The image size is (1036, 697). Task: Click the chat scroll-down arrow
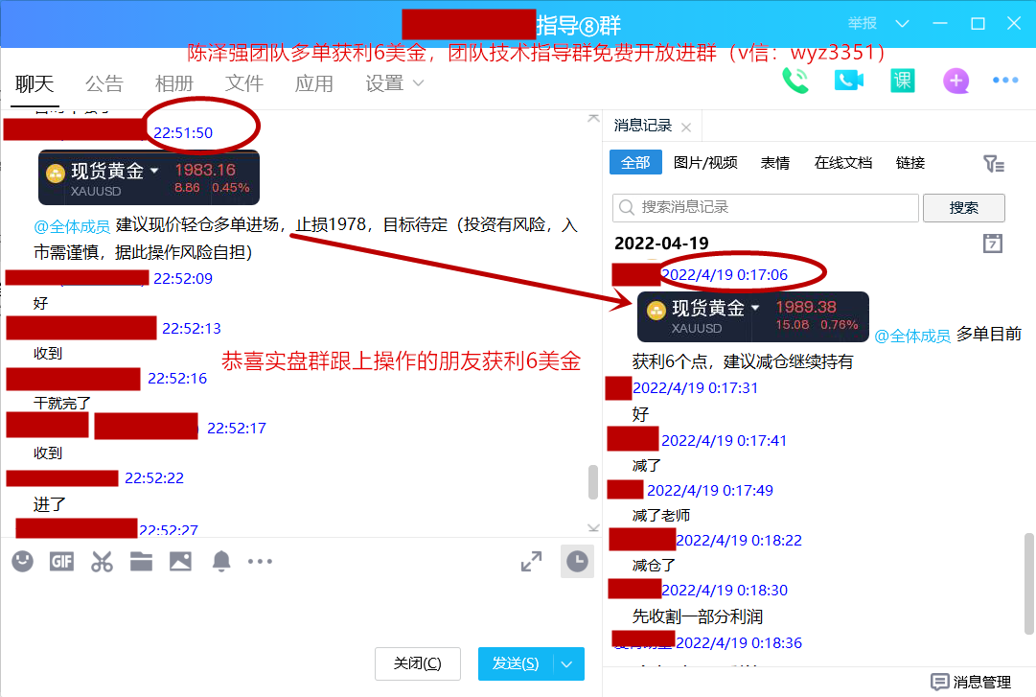pos(593,527)
